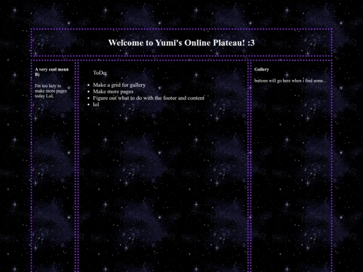The image size is (363, 272).
Task: Click the 'I'm too lazy to make more pages today Lol.' text
Action: click(50, 91)
